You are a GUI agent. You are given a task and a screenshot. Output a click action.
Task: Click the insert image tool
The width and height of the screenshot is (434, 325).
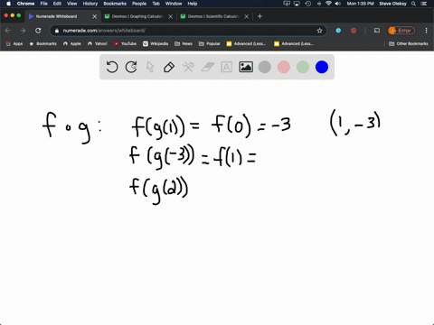click(x=246, y=67)
